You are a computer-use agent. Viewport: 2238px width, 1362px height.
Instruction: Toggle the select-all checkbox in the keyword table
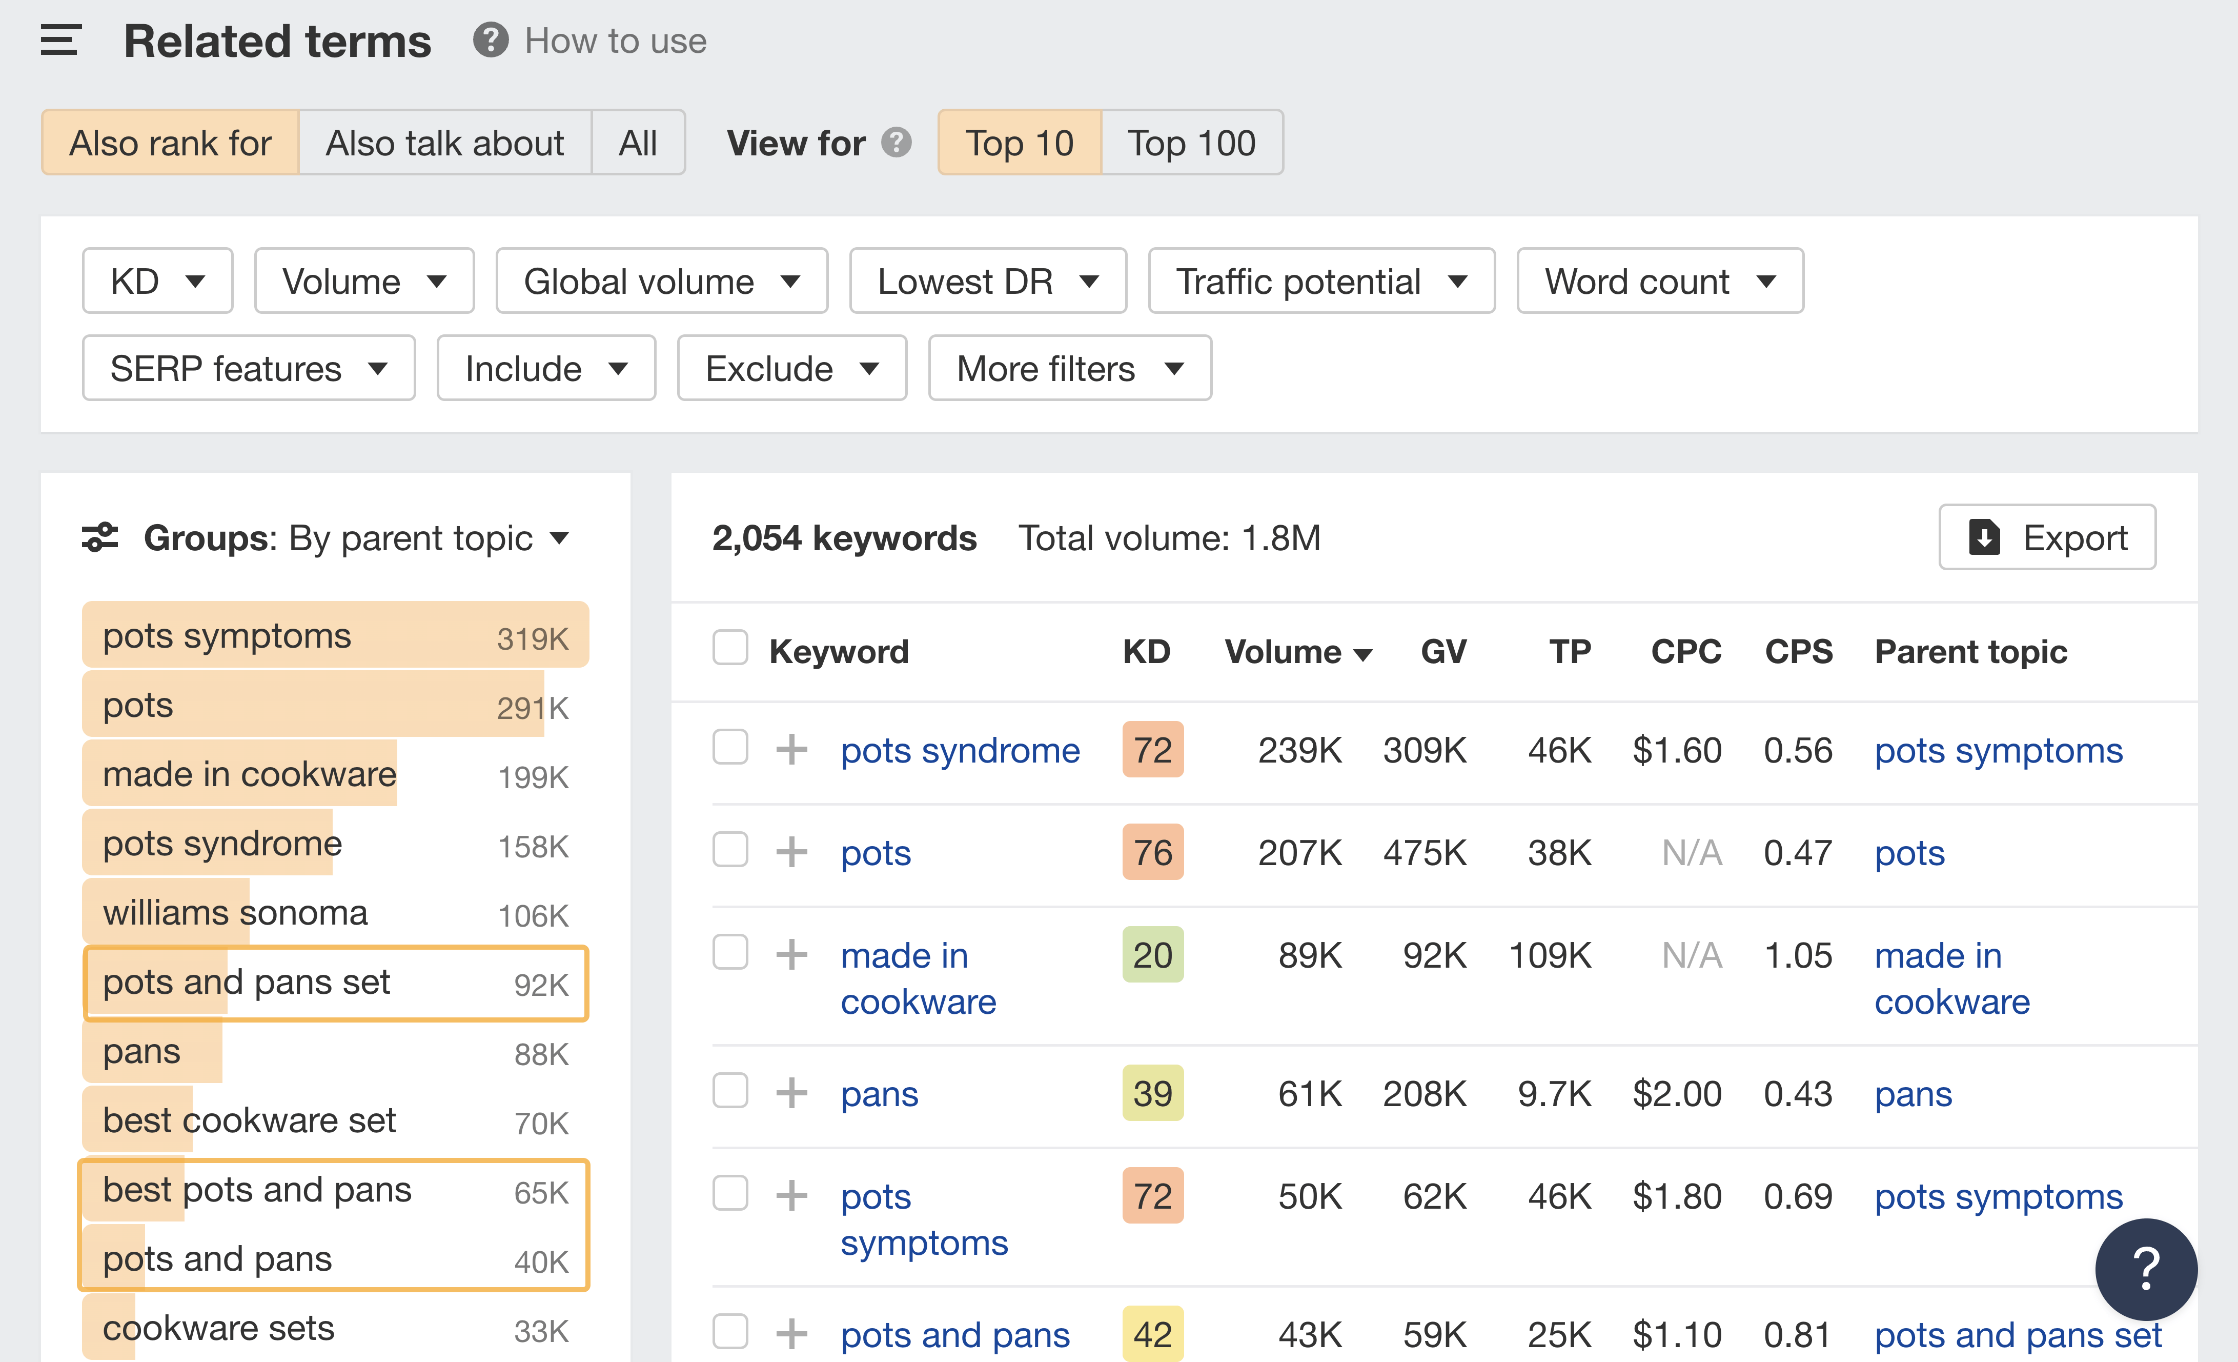coord(730,649)
